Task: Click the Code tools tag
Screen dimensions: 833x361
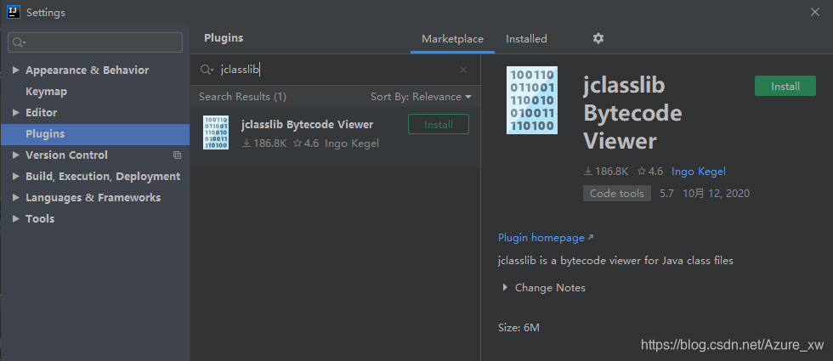Action: pyautogui.click(x=617, y=194)
